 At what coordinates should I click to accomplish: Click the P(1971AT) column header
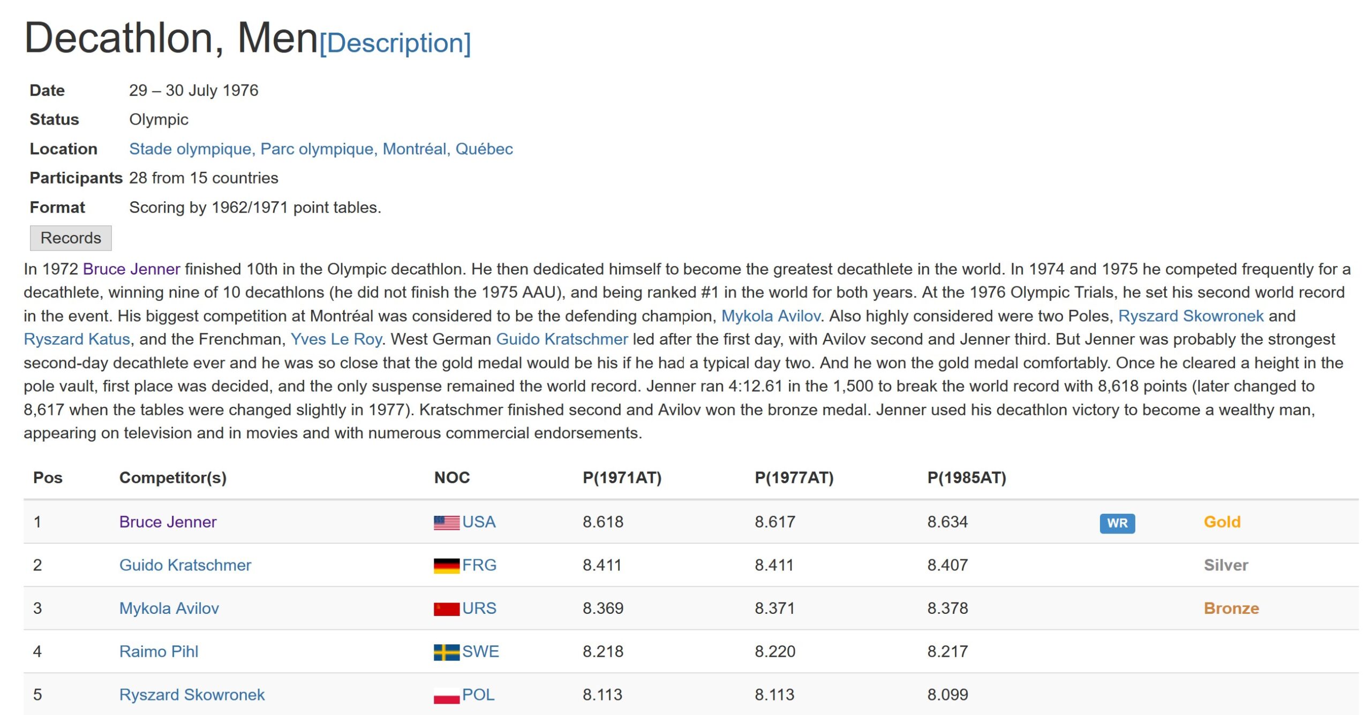(x=622, y=477)
